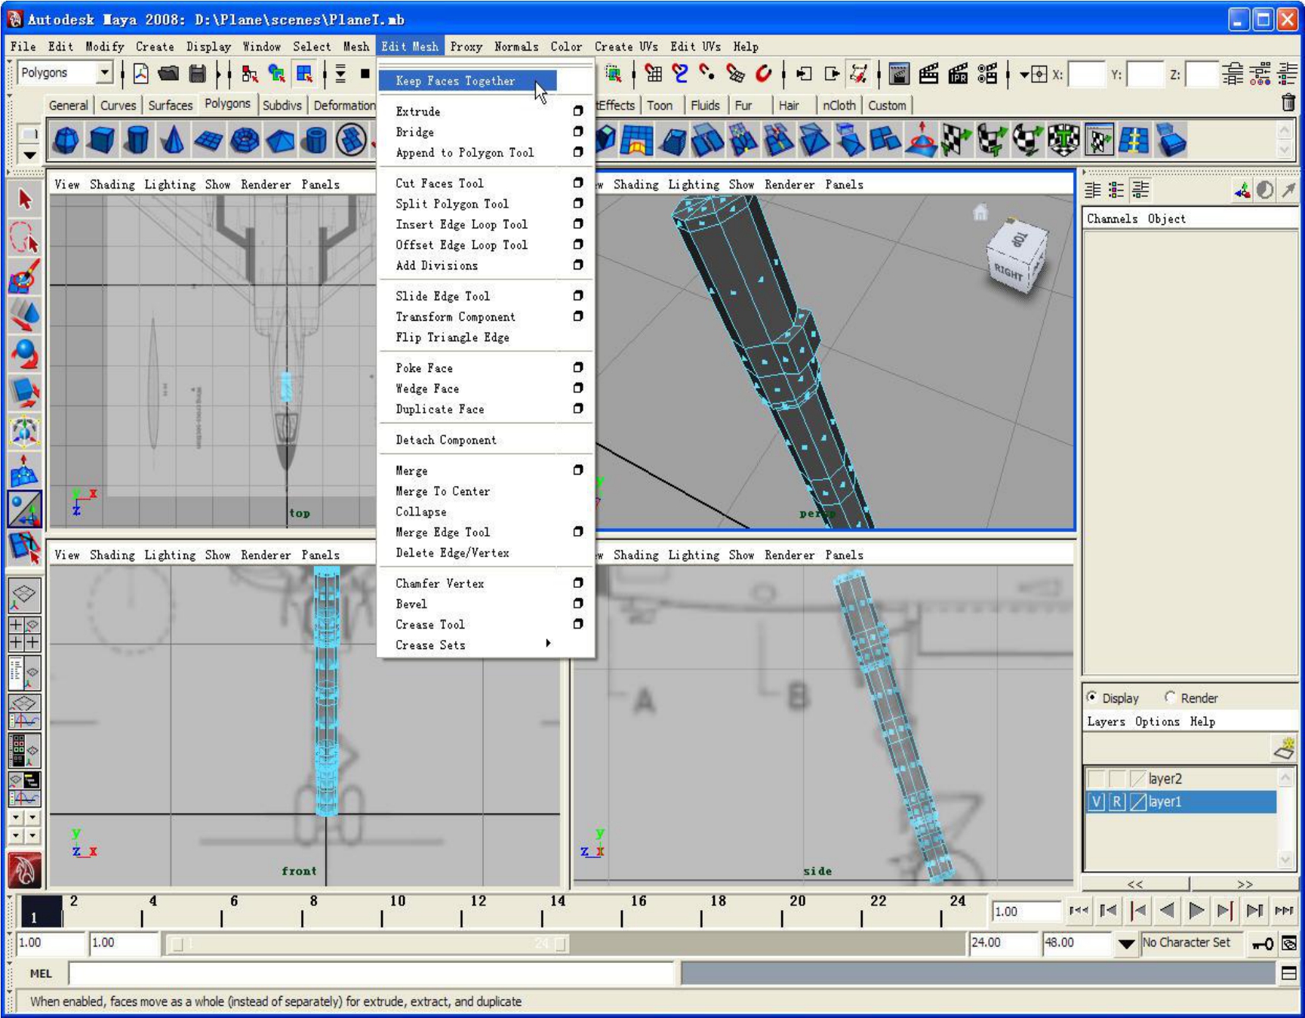This screenshot has width=1305, height=1018.
Task: Toggle the Auto Keyframe key button
Action: (1263, 943)
